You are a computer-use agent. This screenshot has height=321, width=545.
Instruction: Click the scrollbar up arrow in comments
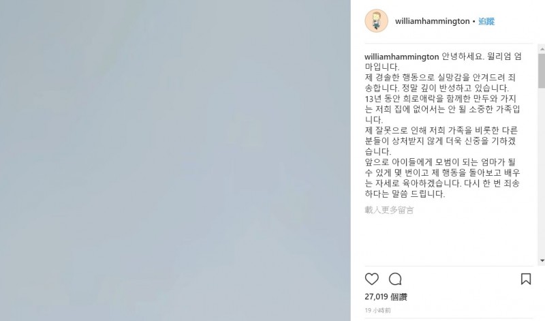542,50
